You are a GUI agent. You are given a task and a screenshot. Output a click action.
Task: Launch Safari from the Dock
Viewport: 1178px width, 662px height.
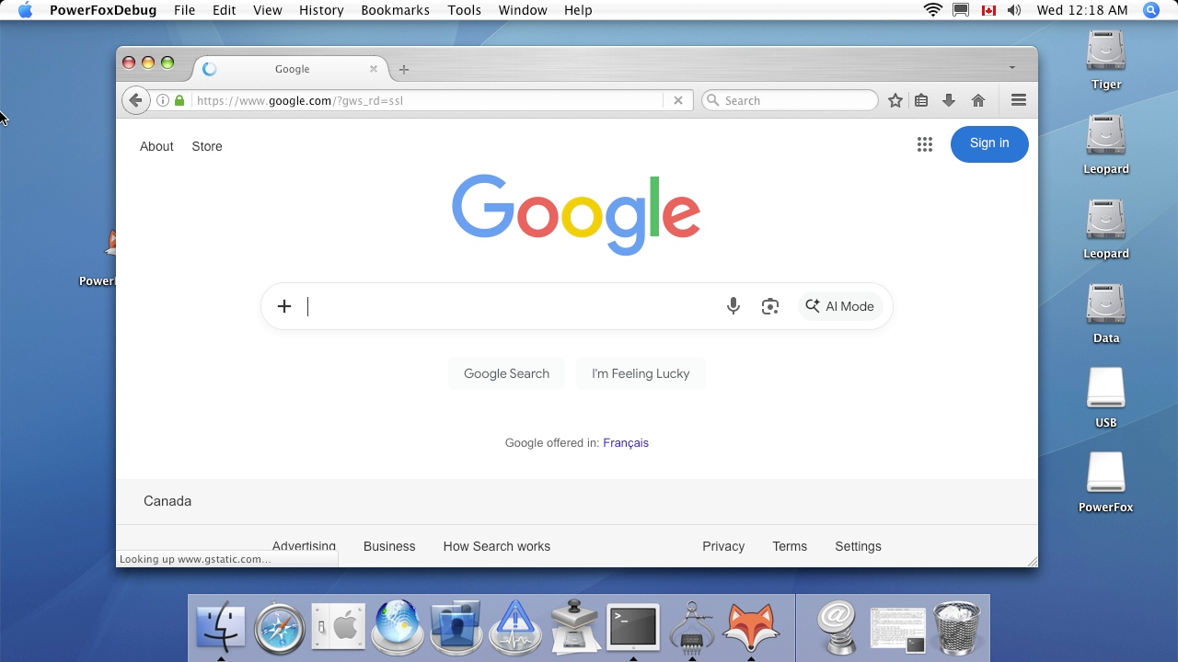pyautogui.click(x=280, y=628)
